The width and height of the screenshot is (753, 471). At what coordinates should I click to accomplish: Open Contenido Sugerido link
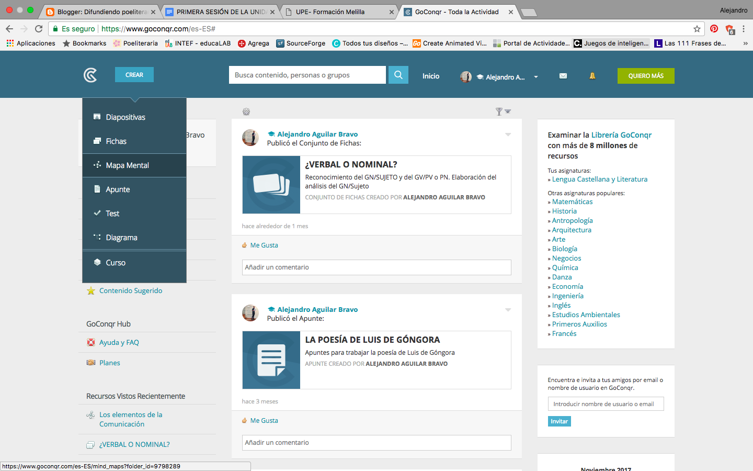131,290
